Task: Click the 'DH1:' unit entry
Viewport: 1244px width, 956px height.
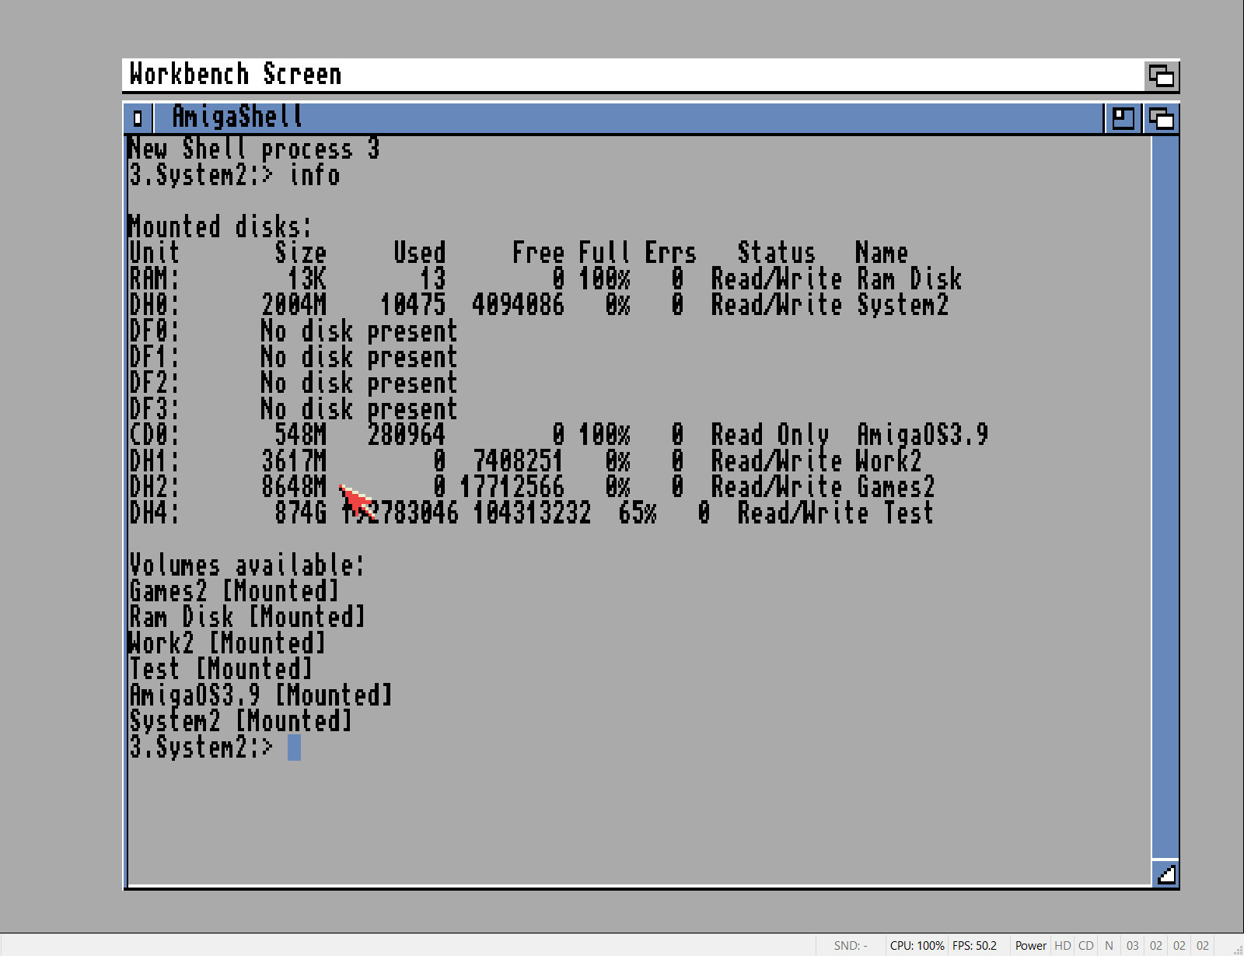Action: click(154, 461)
